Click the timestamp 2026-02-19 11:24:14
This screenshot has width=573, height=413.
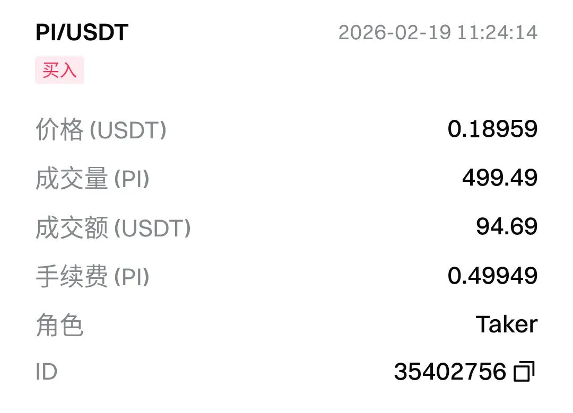(x=438, y=32)
